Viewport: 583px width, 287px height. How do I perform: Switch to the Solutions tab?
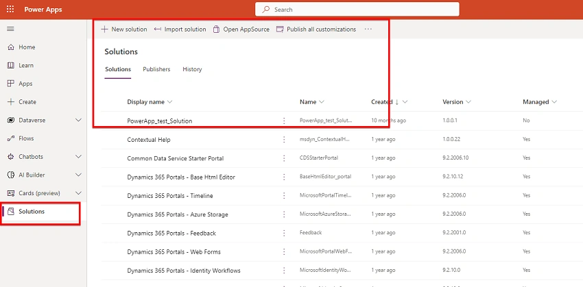coord(118,69)
